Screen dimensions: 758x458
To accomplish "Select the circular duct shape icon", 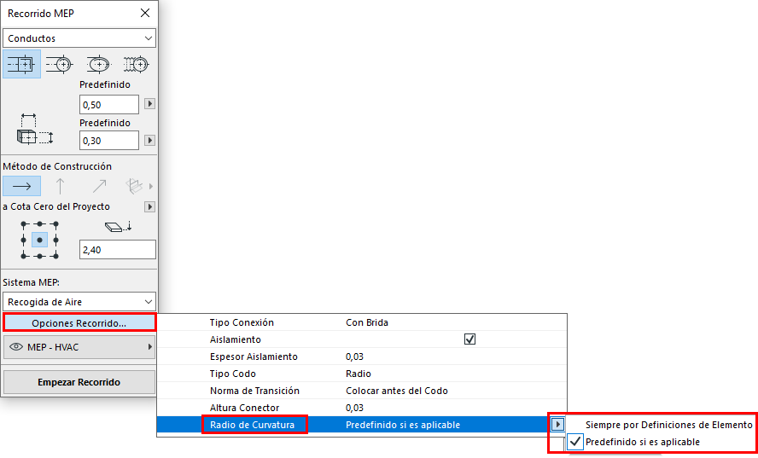I will tap(60, 64).
